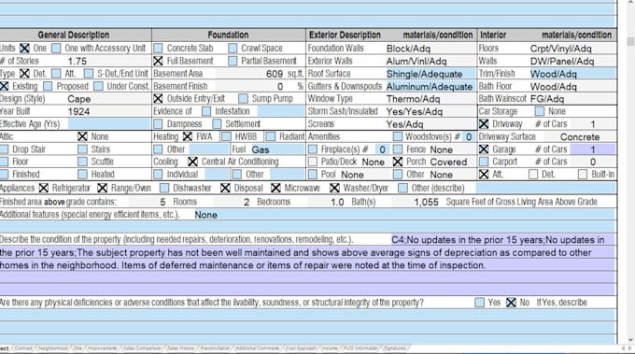Edit the Fuel field showing Gas
The height and width of the screenshot is (354, 635).
[277, 149]
